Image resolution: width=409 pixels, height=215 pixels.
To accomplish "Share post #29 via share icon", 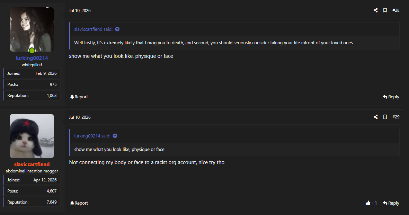I will tap(376, 117).
